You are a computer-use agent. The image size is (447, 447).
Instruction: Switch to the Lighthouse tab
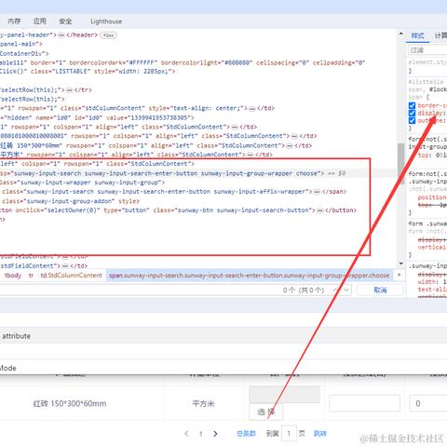coord(106,21)
